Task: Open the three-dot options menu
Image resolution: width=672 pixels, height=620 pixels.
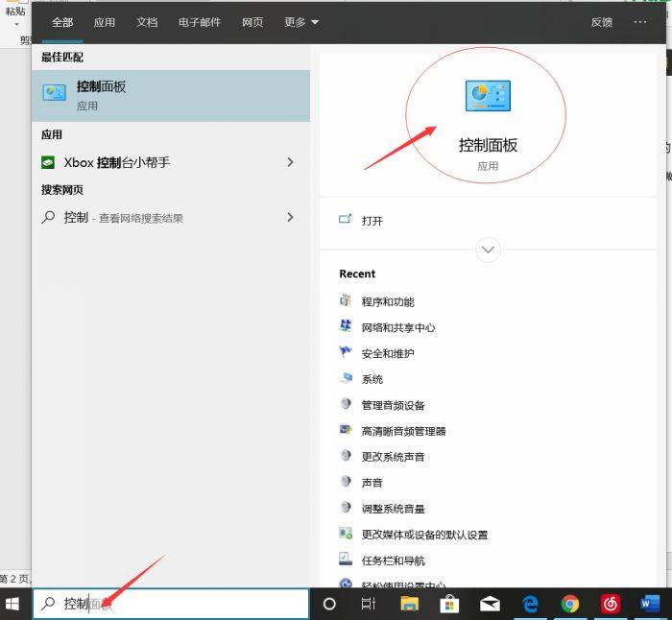Action: pos(639,22)
